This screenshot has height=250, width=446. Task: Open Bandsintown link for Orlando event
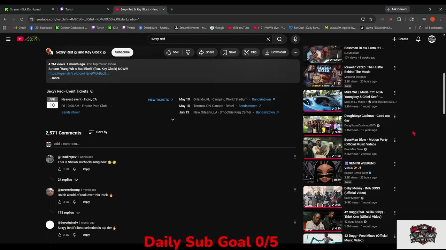tap(263, 99)
